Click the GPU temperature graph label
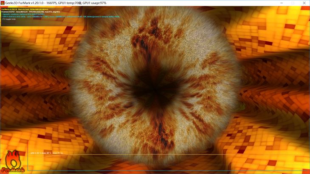The image size is (310, 174). coord(47,153)
